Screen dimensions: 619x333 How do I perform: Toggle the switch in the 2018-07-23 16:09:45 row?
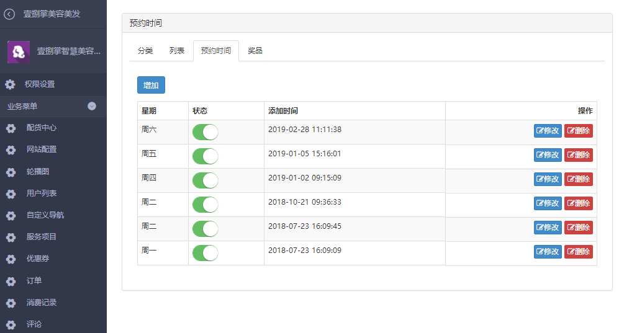[x=206, y=229]
